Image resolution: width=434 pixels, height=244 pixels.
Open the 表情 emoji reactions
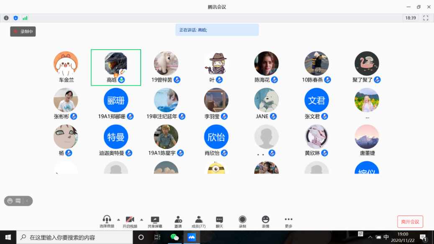tap(265, 221)
